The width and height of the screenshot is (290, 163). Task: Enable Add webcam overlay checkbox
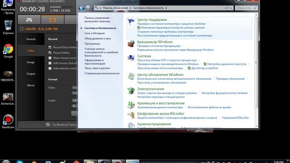(50, 68)
